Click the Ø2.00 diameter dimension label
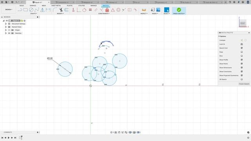This screenshot has width=251, height=141. [50, 58]
